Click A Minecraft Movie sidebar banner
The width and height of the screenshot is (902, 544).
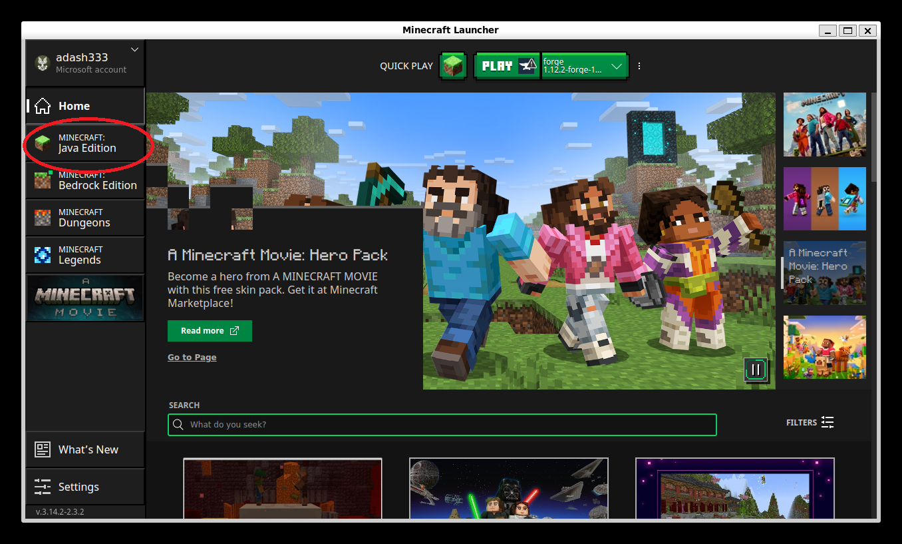click(85, 298)
